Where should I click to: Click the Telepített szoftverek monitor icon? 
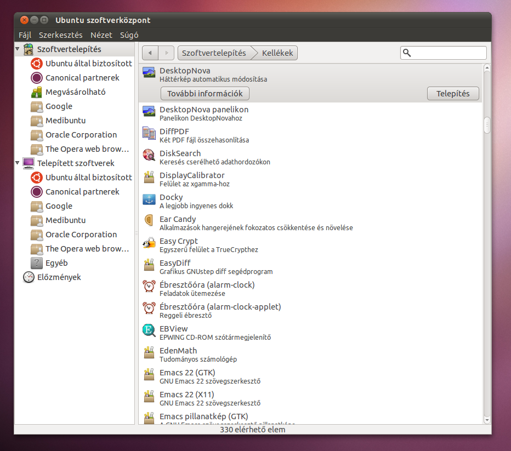coord(29,163)
